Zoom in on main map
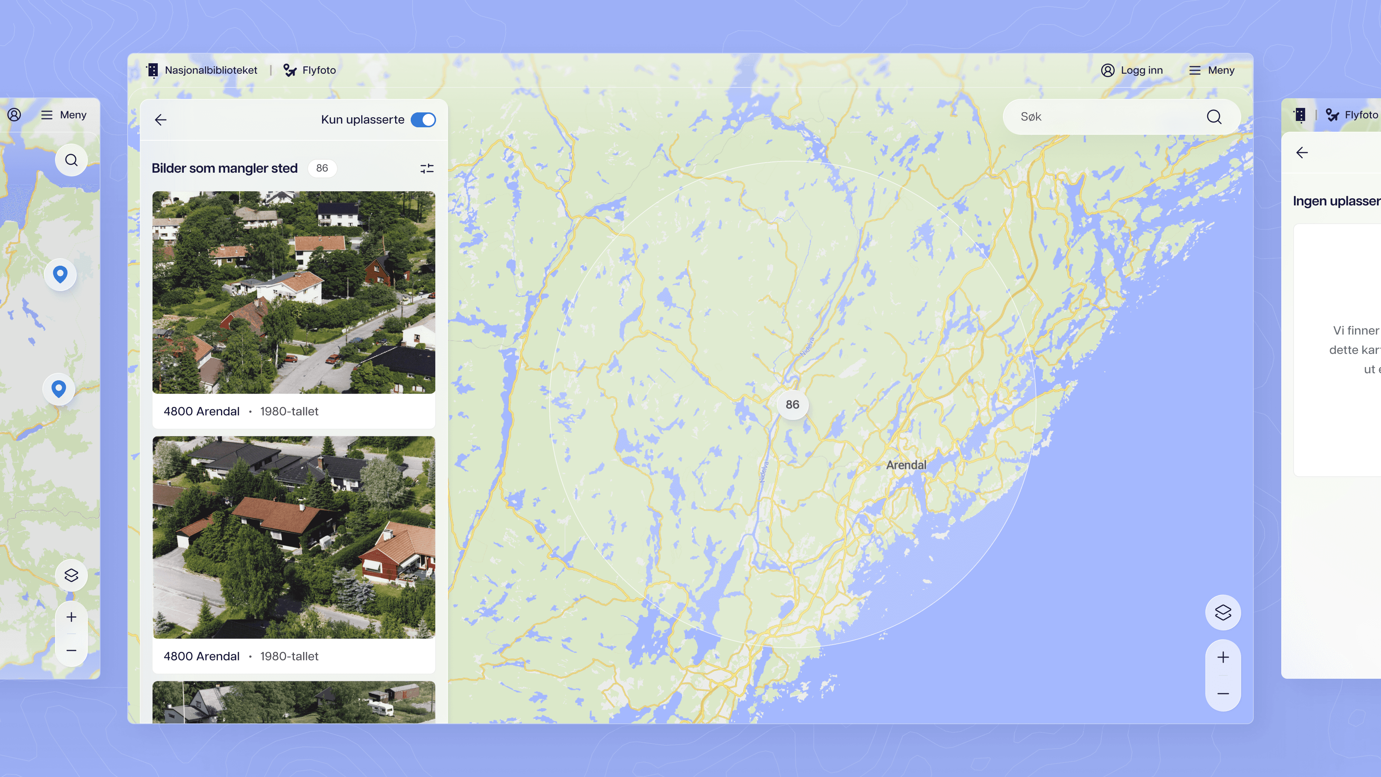Viewport: 1381px width, 777px height. (x=1223, y=658)
